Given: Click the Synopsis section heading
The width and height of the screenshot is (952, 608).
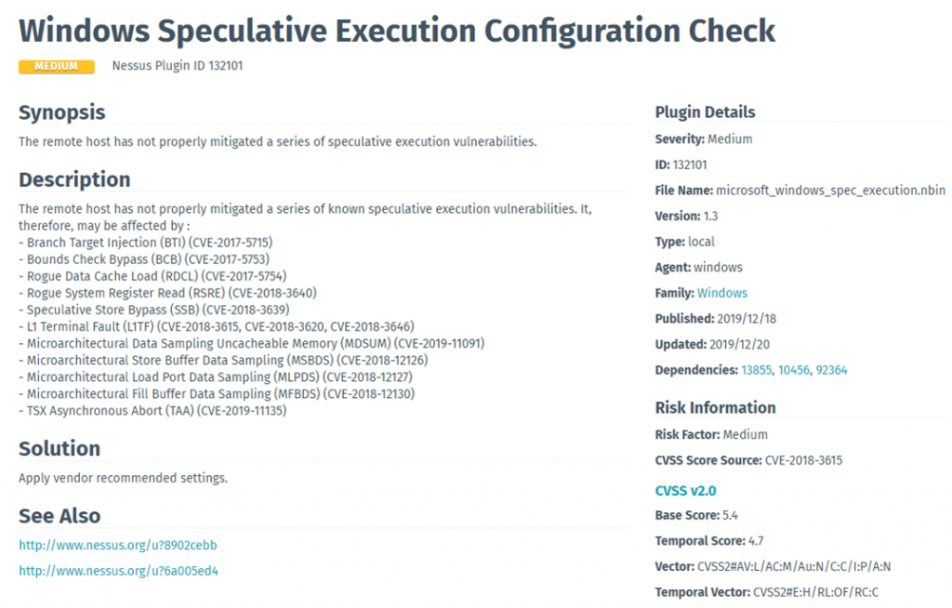Looking at the screenshot, I should 61,112.
